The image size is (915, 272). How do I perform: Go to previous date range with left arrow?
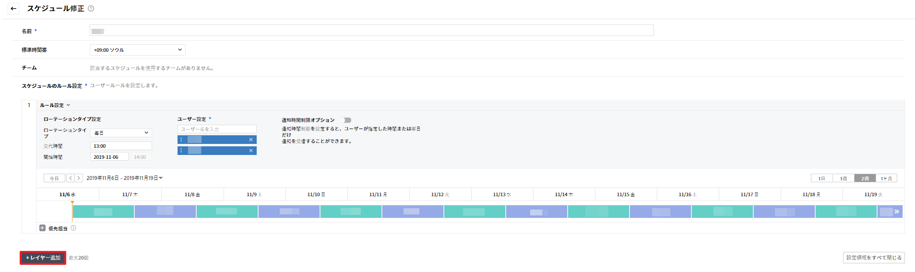pos(71,178)
